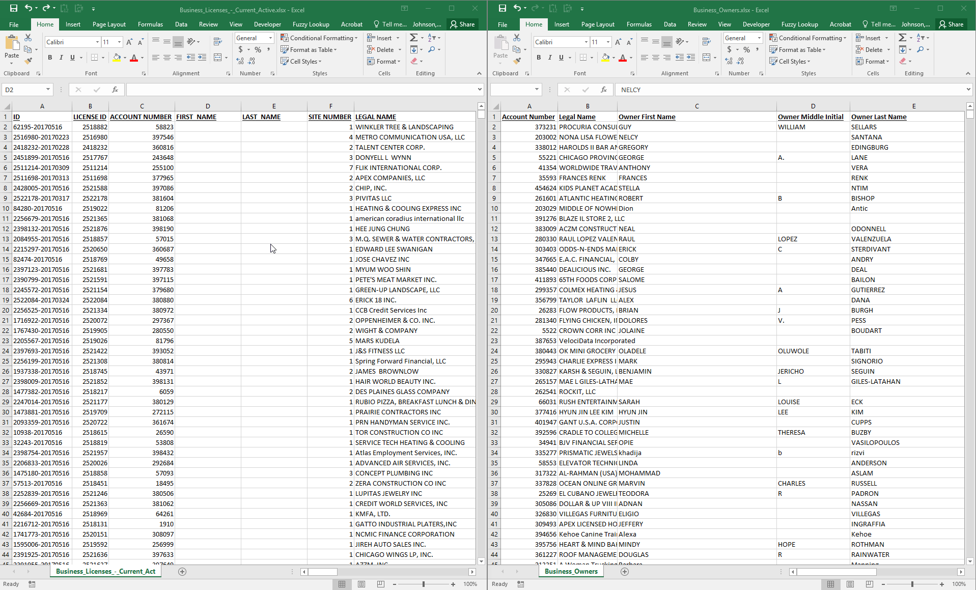Screen dimensions: 976x590
Task: Add new sheet in Business_Licenses workbook
Action: [x=182, y=572]
